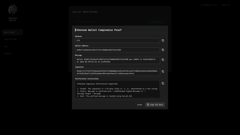Close the compromise proof dialog

click(x=140, y=105)
